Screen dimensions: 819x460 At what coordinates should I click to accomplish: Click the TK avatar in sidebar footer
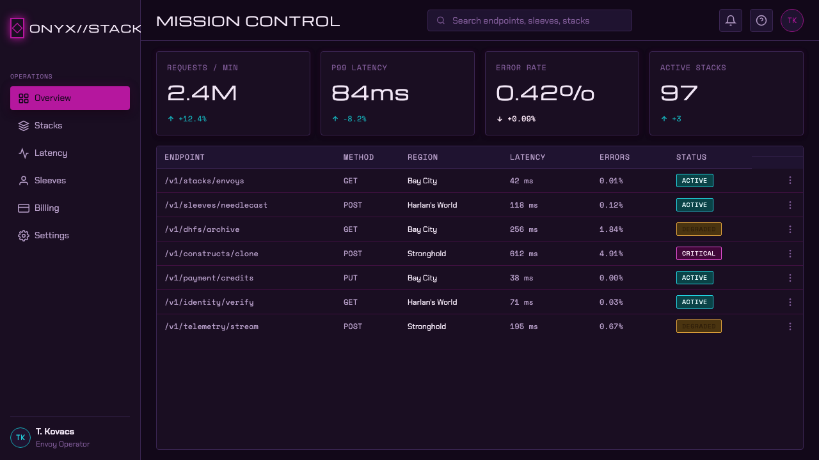tap(20, 438)
